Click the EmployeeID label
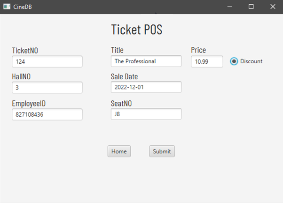 [29, 104]
